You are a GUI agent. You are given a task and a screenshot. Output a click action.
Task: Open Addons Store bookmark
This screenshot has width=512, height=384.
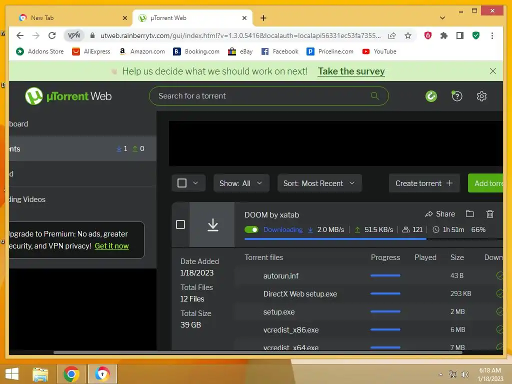(x=40, y=51)
